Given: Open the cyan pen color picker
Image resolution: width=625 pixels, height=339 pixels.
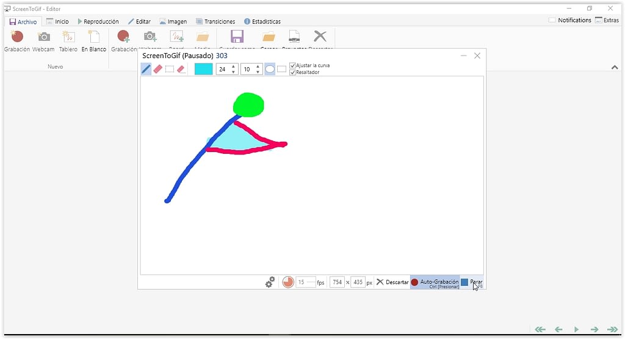Looking at the screenshot, I should point(203,69).
